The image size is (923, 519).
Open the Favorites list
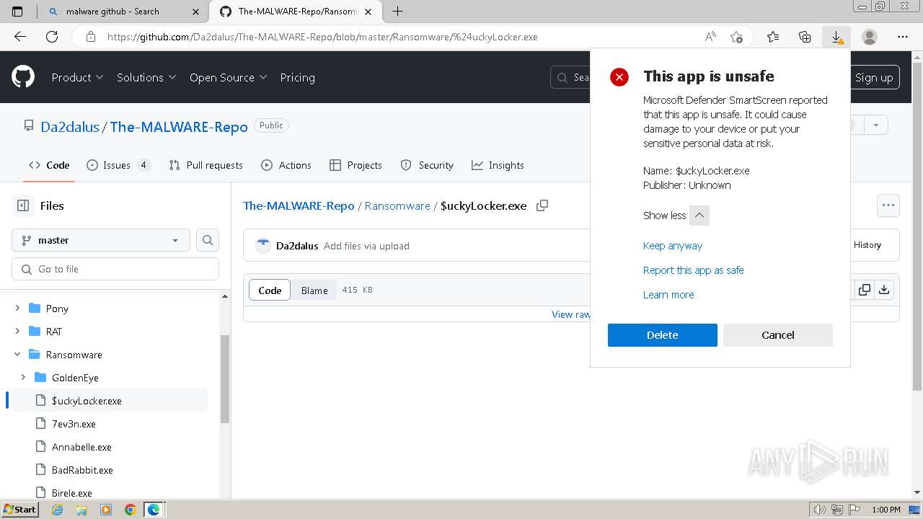[773, 37]
